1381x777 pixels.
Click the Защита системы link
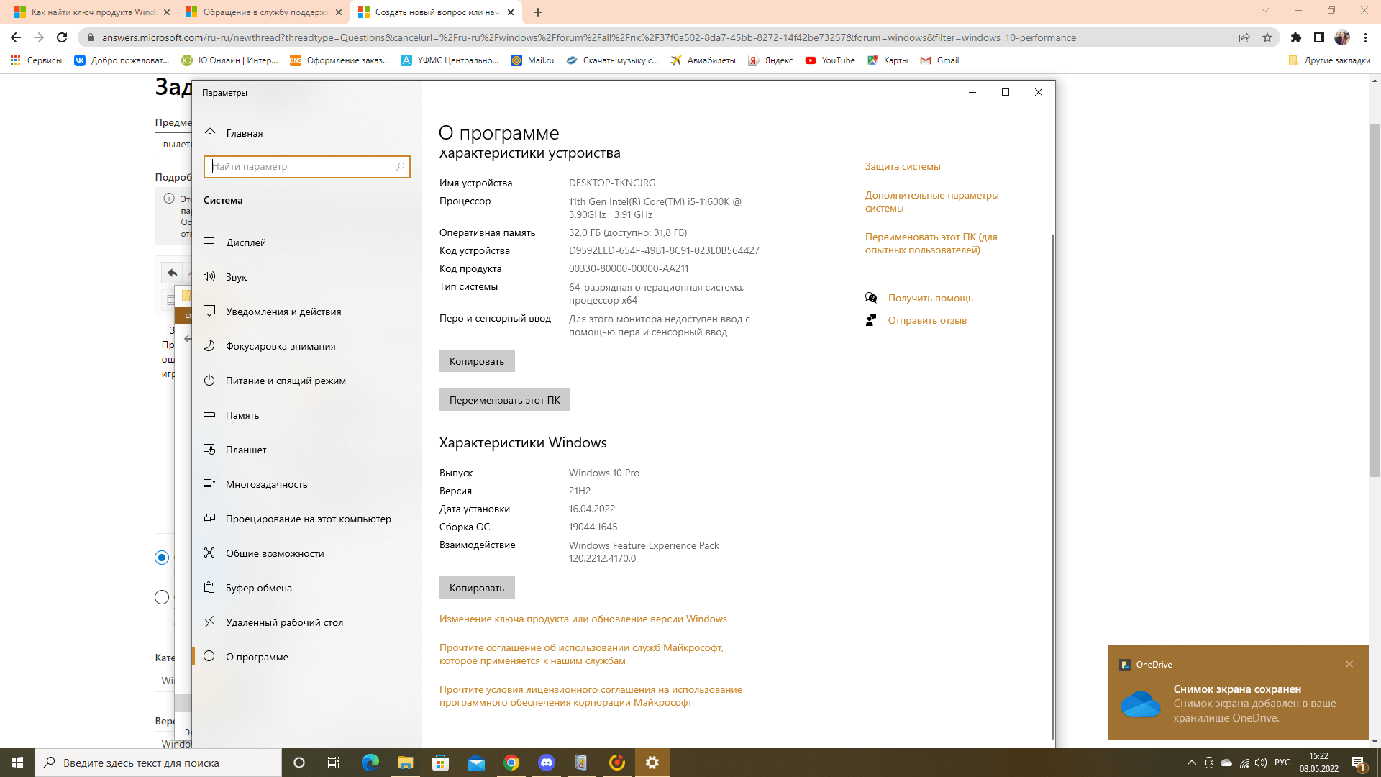[902, 166]
